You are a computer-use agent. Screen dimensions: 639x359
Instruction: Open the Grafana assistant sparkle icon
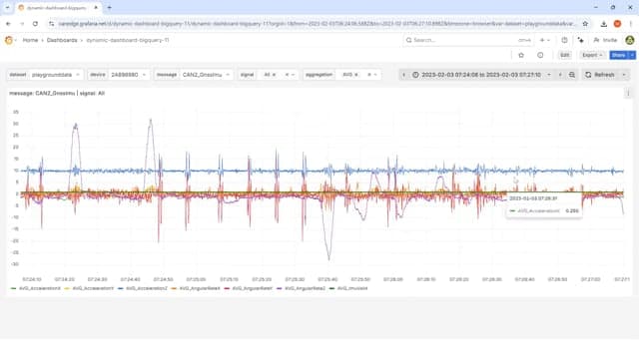pyautogui.click(x=580, y=40)
